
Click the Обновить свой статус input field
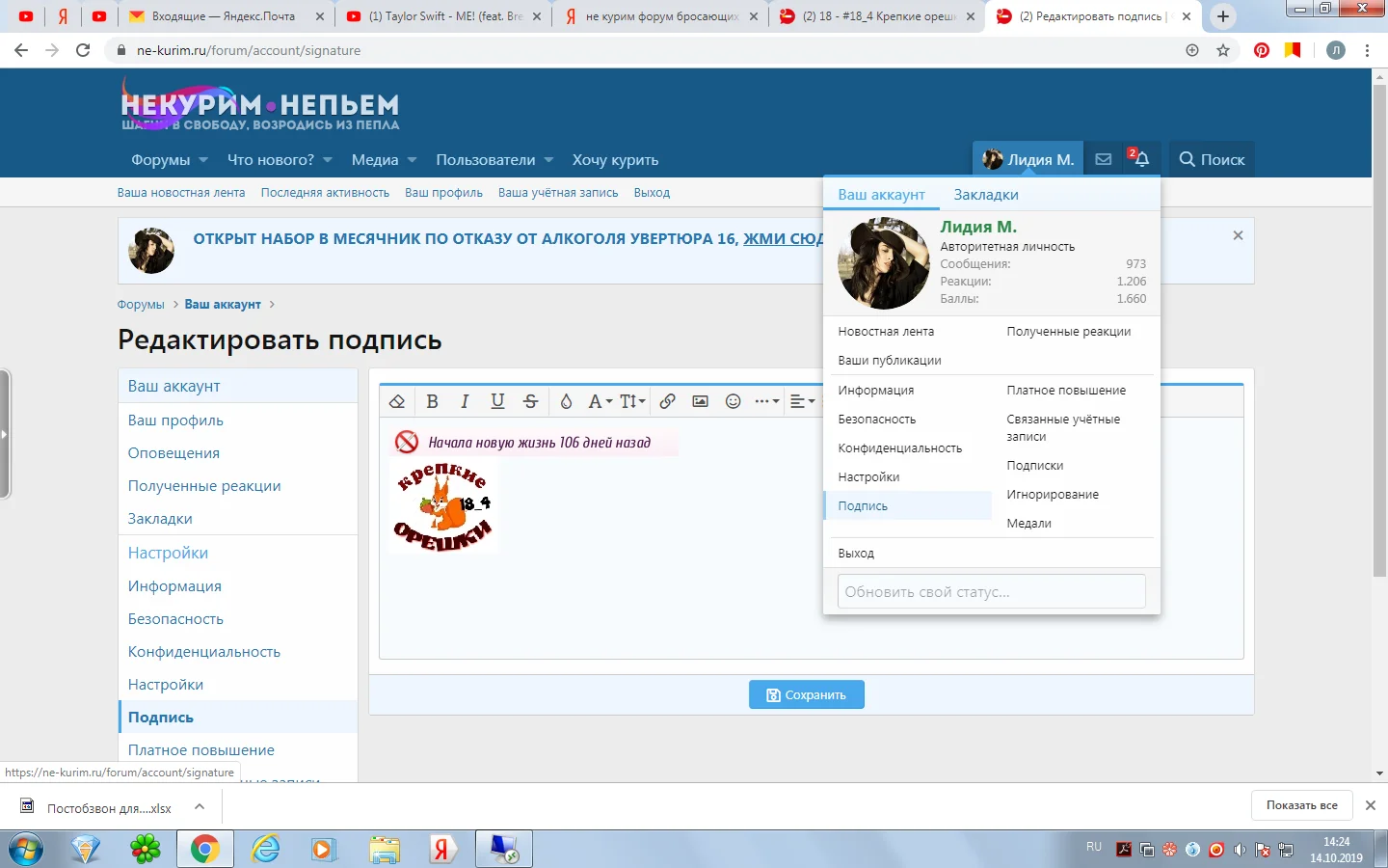(x=991, y=592)
